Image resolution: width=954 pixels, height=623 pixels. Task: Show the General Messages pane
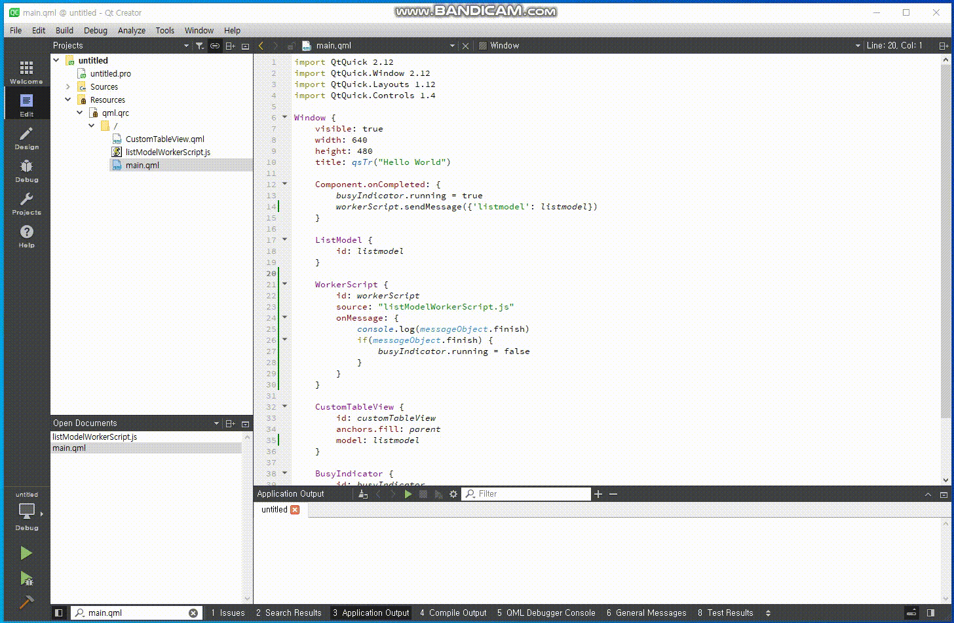point(646,613)
